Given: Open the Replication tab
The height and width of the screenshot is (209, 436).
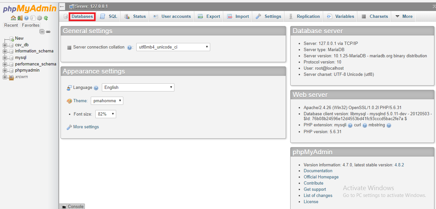Looking at the screenshot, I should point(304,16).
